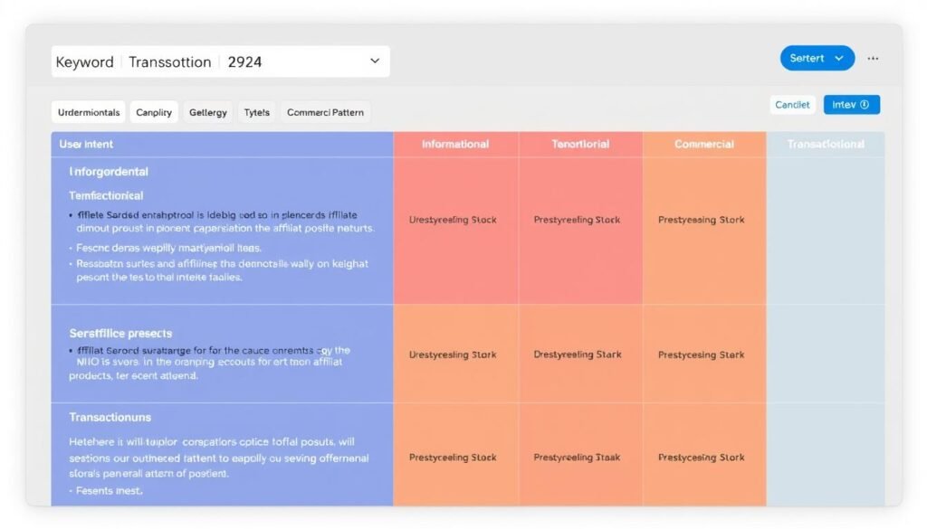Click the Cancliet button

[x=792, y=104]
